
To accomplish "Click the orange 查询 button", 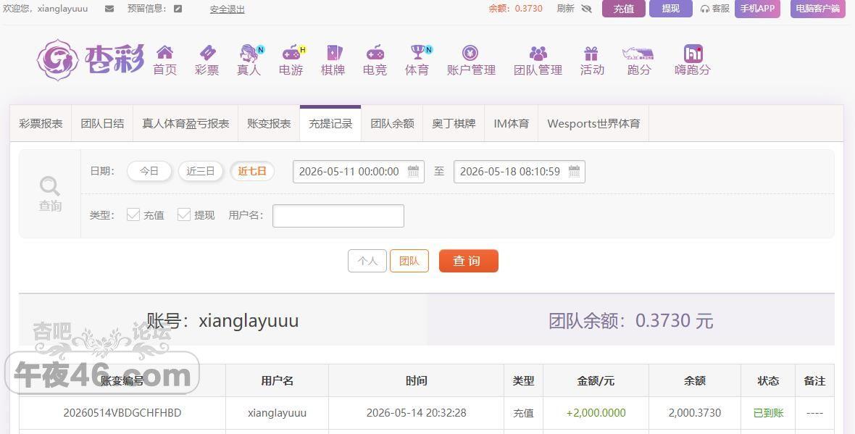I will 468,261.
